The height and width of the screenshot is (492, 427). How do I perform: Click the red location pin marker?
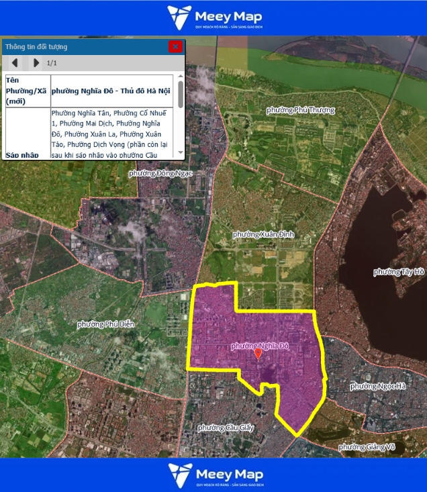click(258, 354)
